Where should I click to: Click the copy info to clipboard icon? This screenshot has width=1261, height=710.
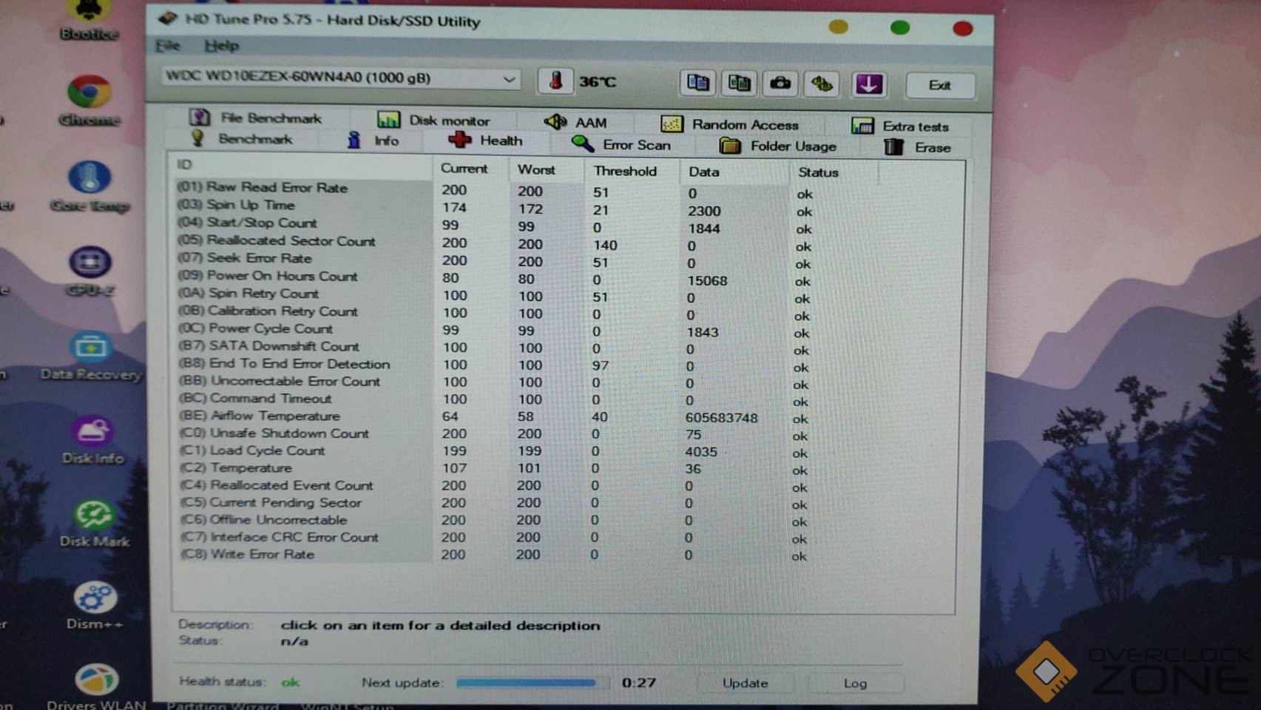697,82
